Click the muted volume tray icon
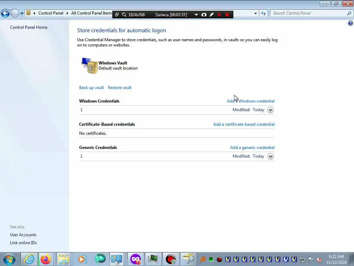The image size is (354, 266). pos(319,259)
